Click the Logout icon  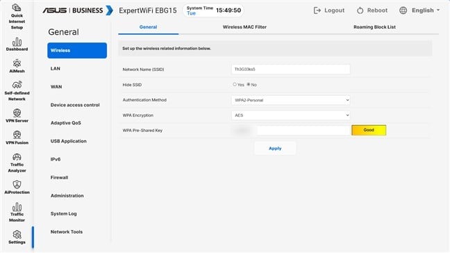point(317,10)
